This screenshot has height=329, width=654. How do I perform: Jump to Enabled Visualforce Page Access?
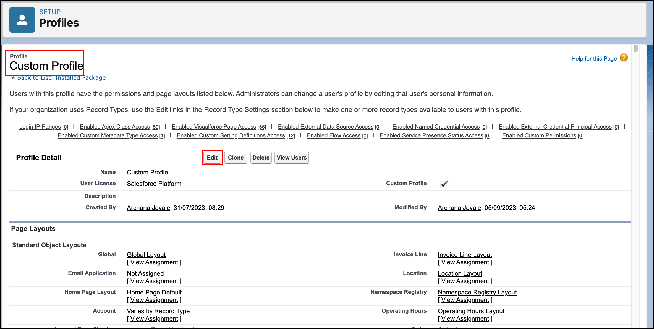(214, 127)
